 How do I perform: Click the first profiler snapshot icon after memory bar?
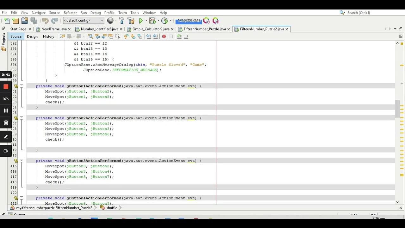pos(207,21)
